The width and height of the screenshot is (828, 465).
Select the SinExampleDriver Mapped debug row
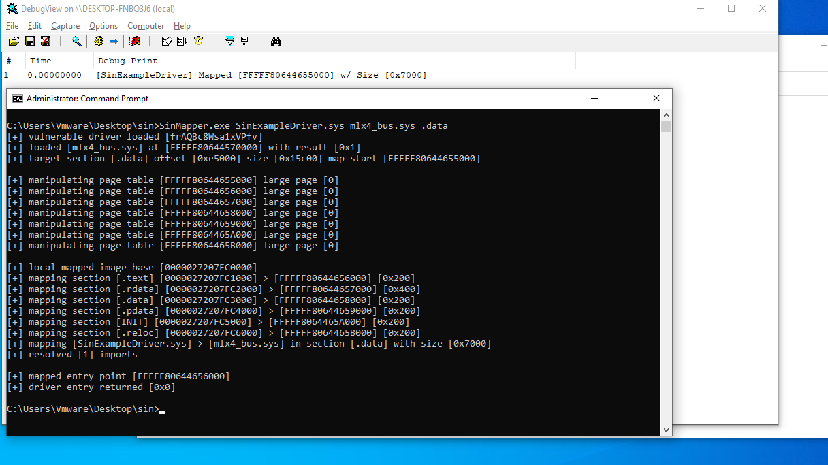[261, 75]
